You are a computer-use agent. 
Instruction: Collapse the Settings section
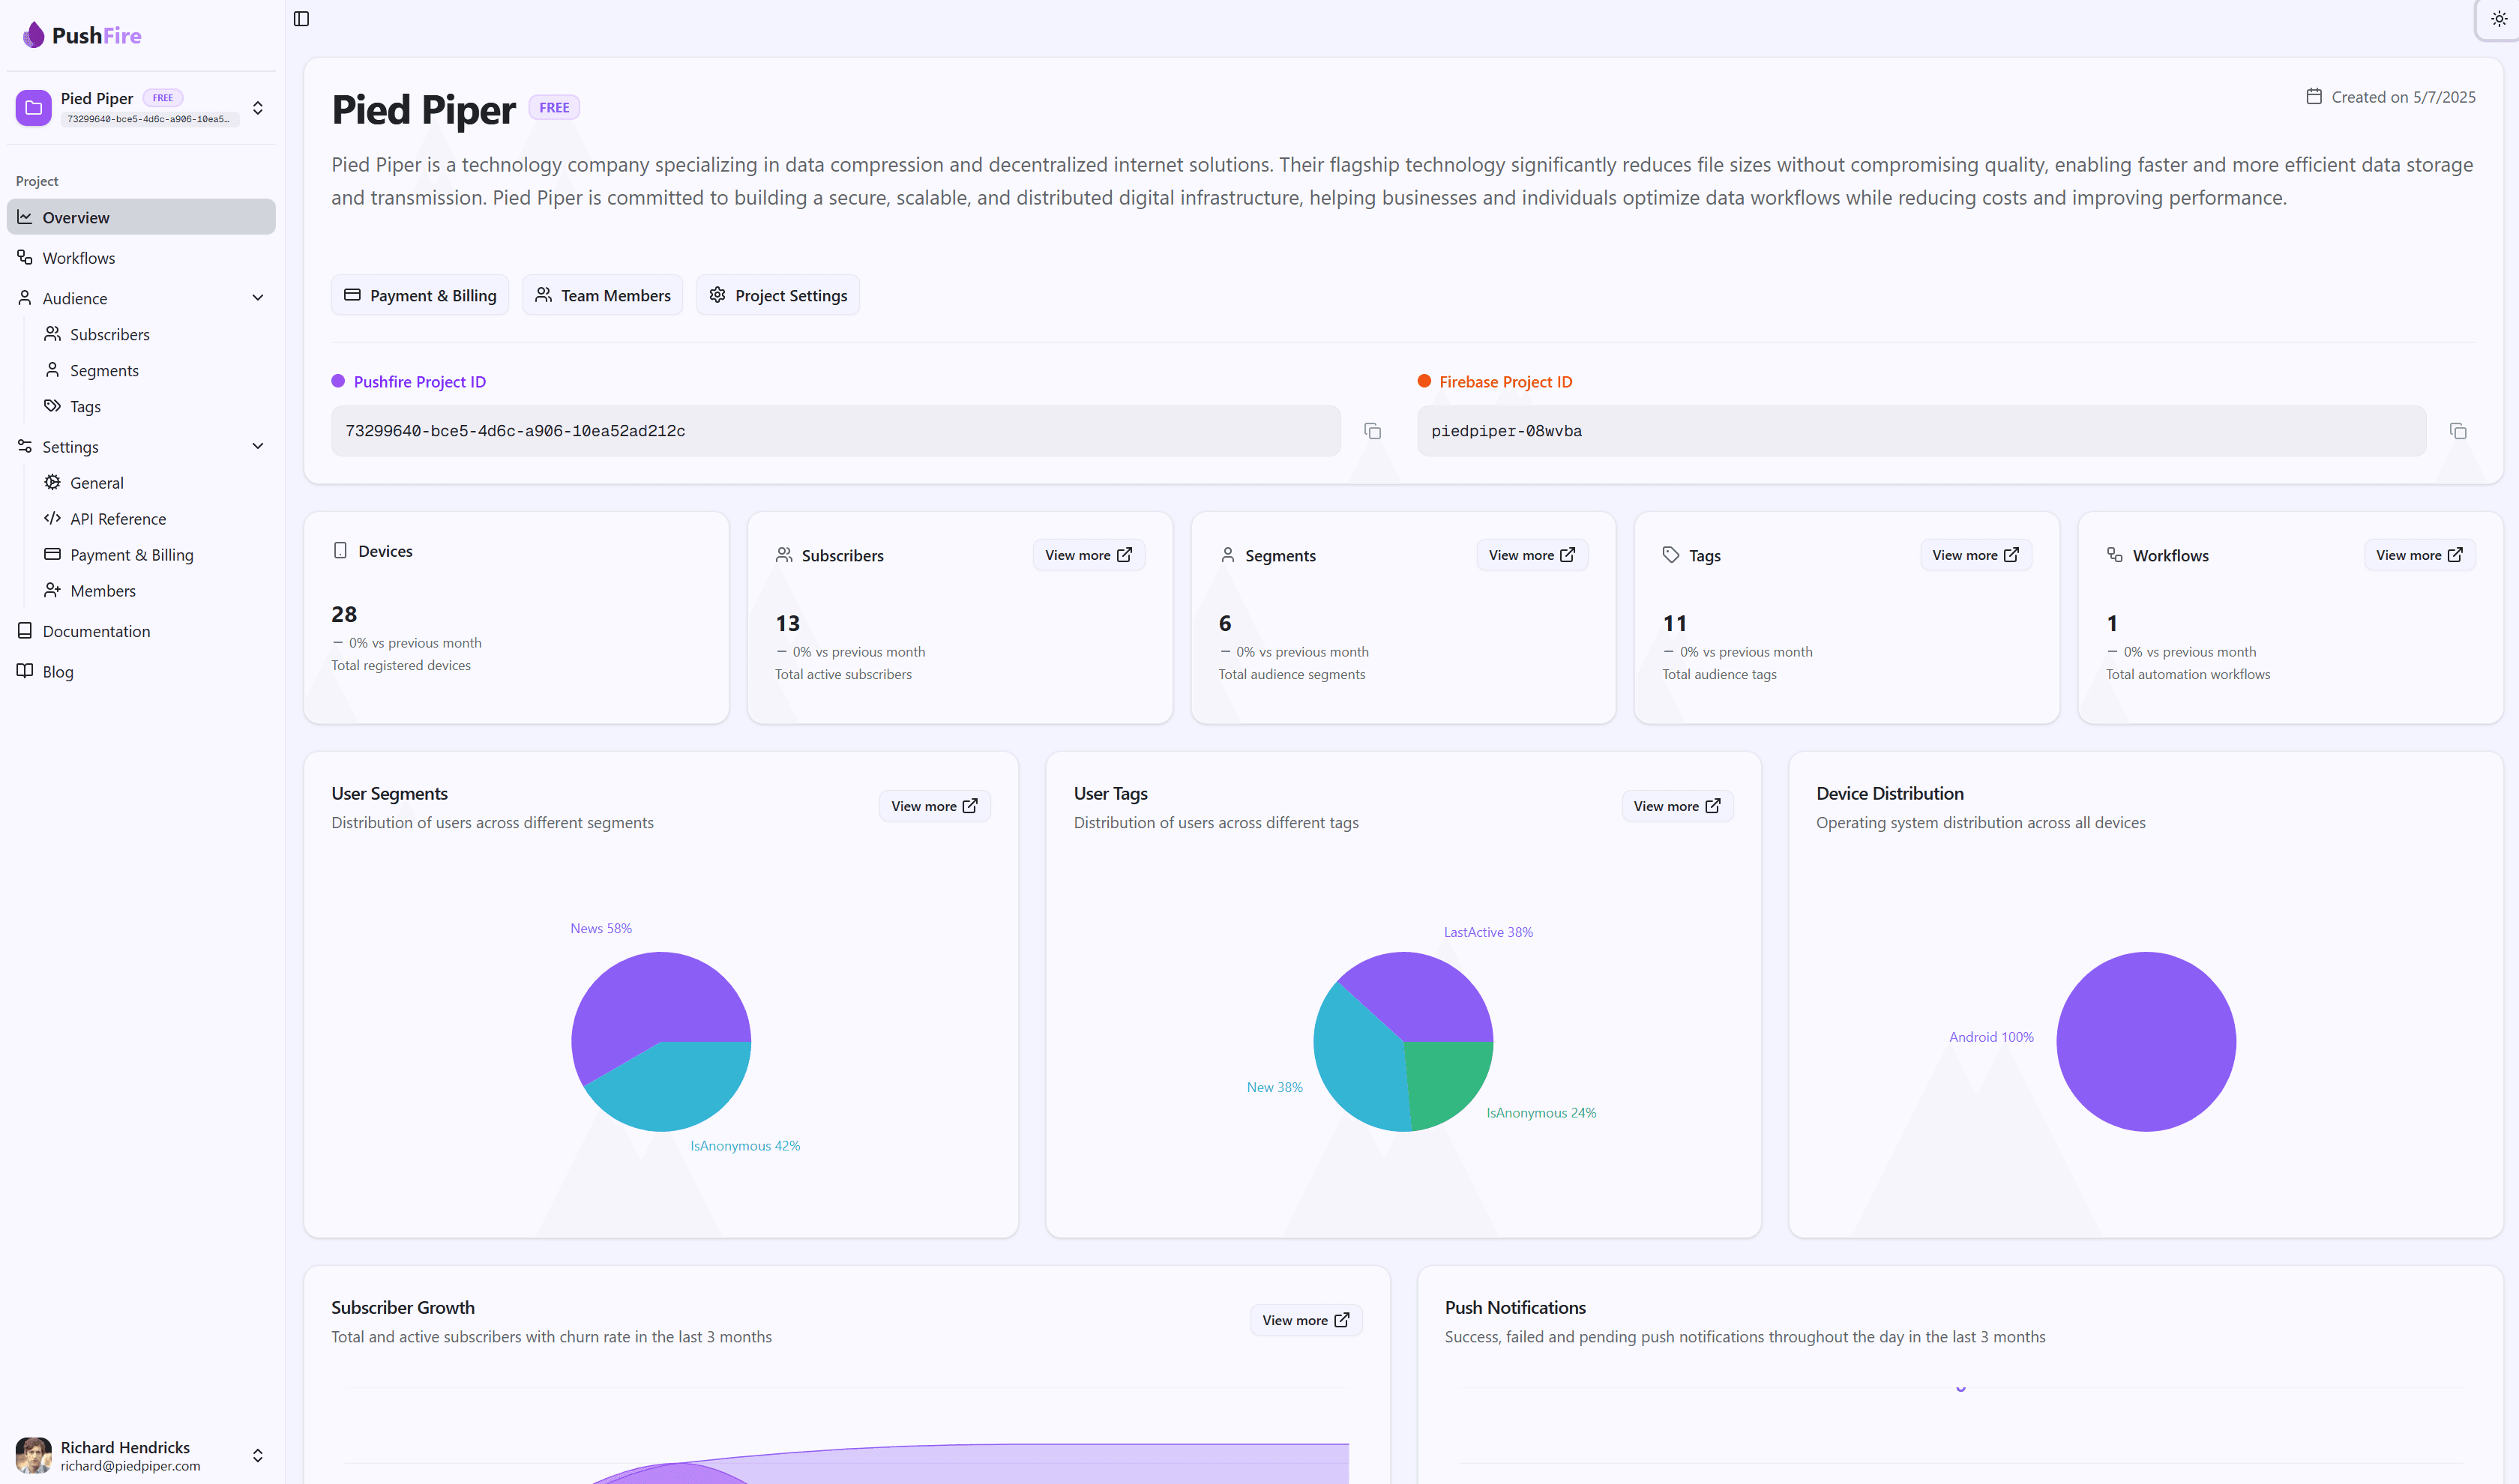point(257,446)
